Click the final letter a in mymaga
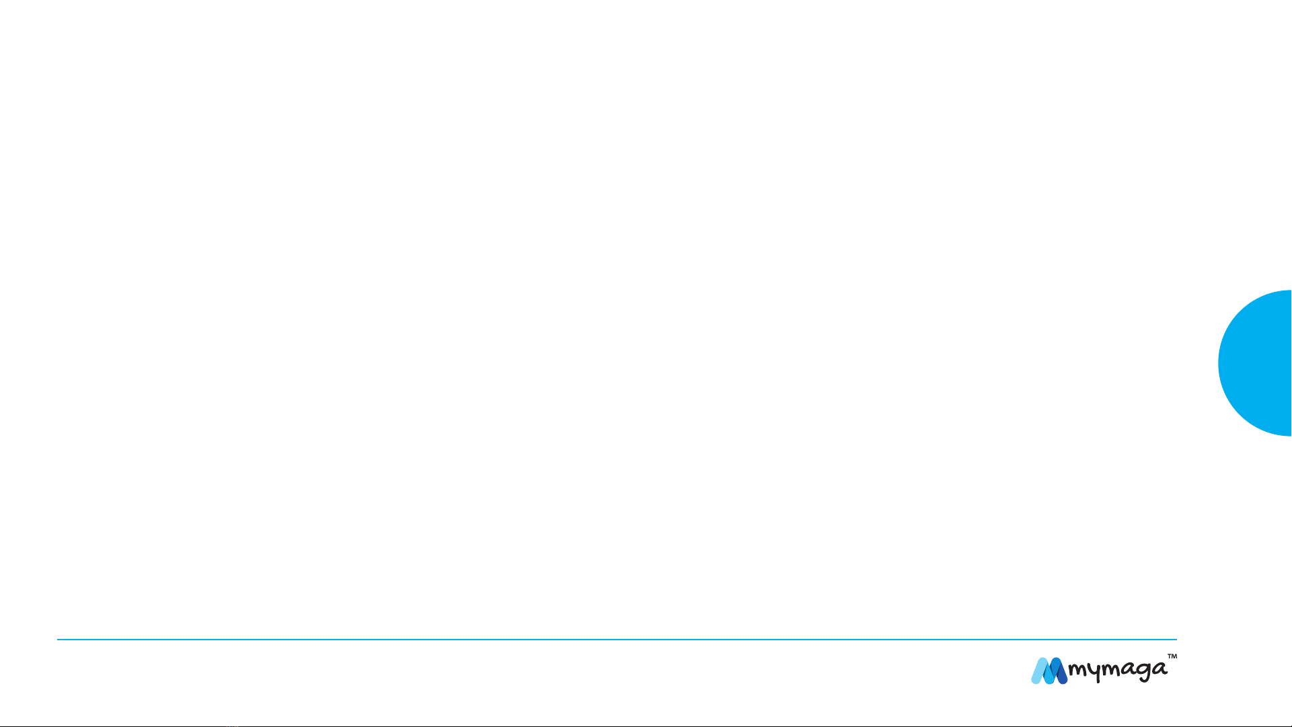Viewport: 1292px width, 727px height. tap(1160, 668)
